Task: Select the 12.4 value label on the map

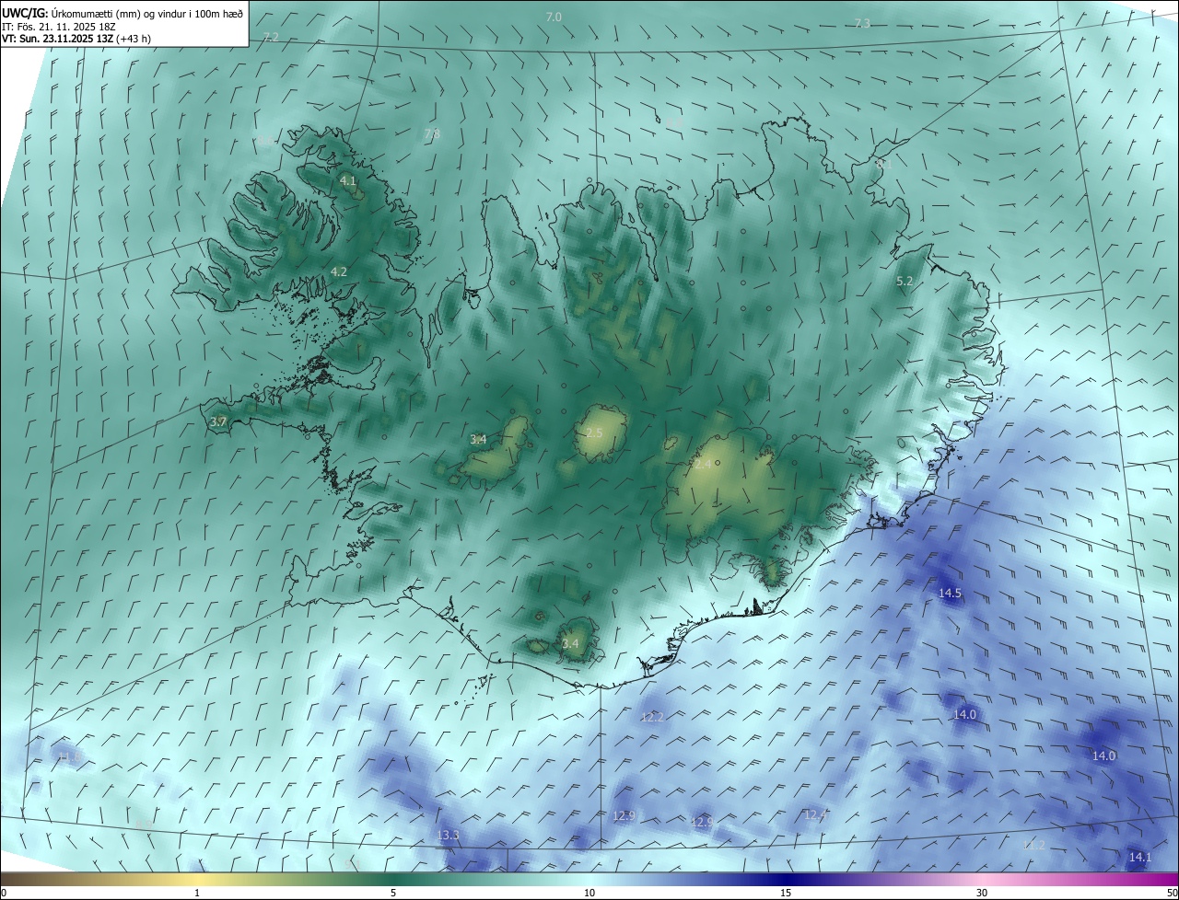Action: (x=816, y=815)
